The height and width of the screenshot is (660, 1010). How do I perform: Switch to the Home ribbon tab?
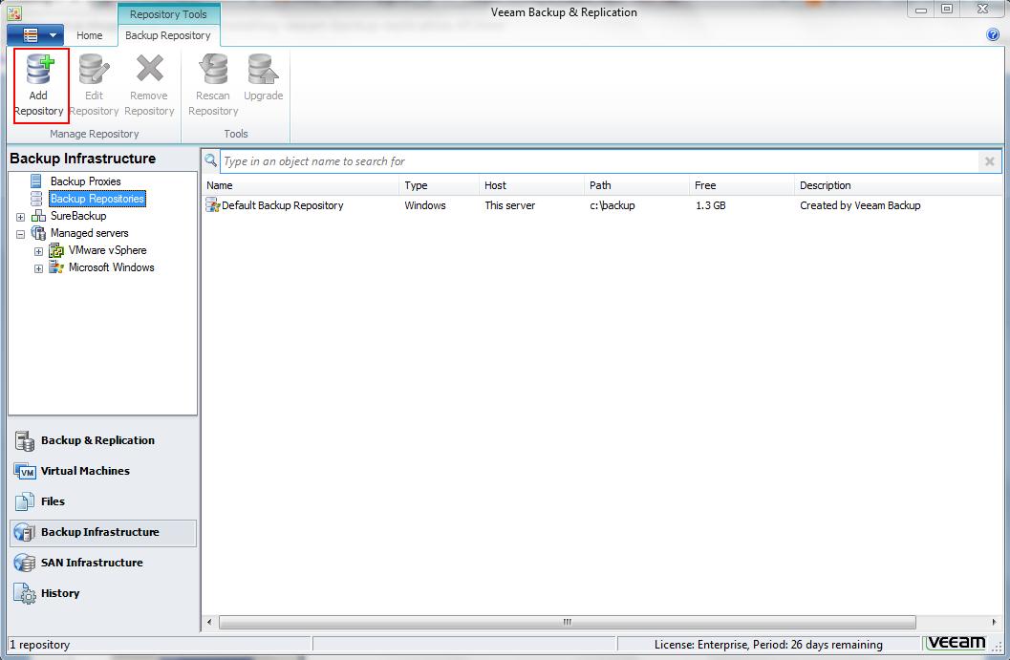coord(90,34)
